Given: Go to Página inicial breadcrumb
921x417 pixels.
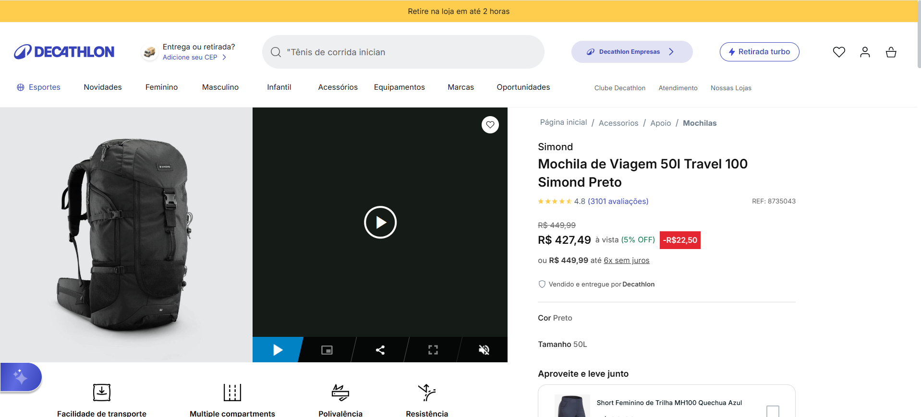Looking at the screenshot, I should (x=563, y=122).
